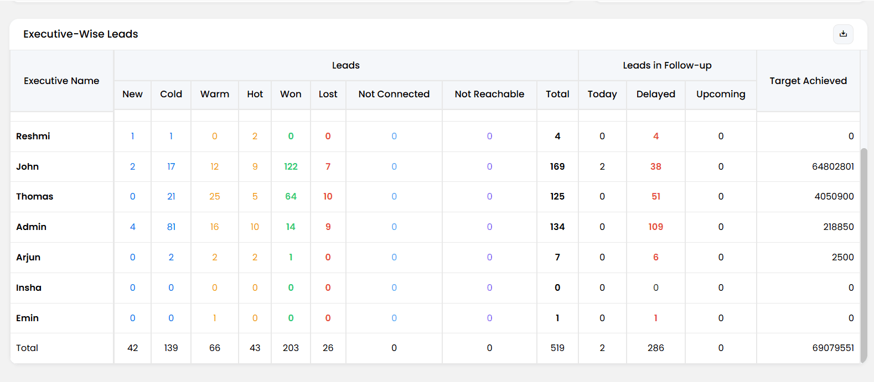The width and height of the screenshot is (874, 382).
Task: Open John's Warm leads count 12
Action: click(x=215, y=166)
